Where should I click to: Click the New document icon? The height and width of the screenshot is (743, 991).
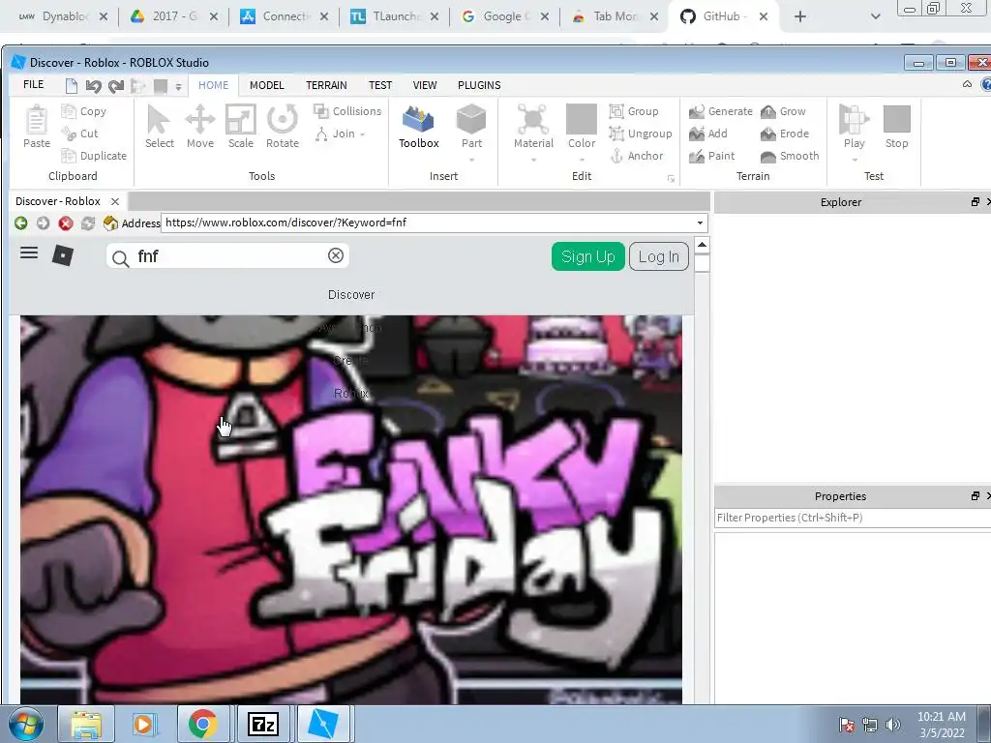click(72, 86)
